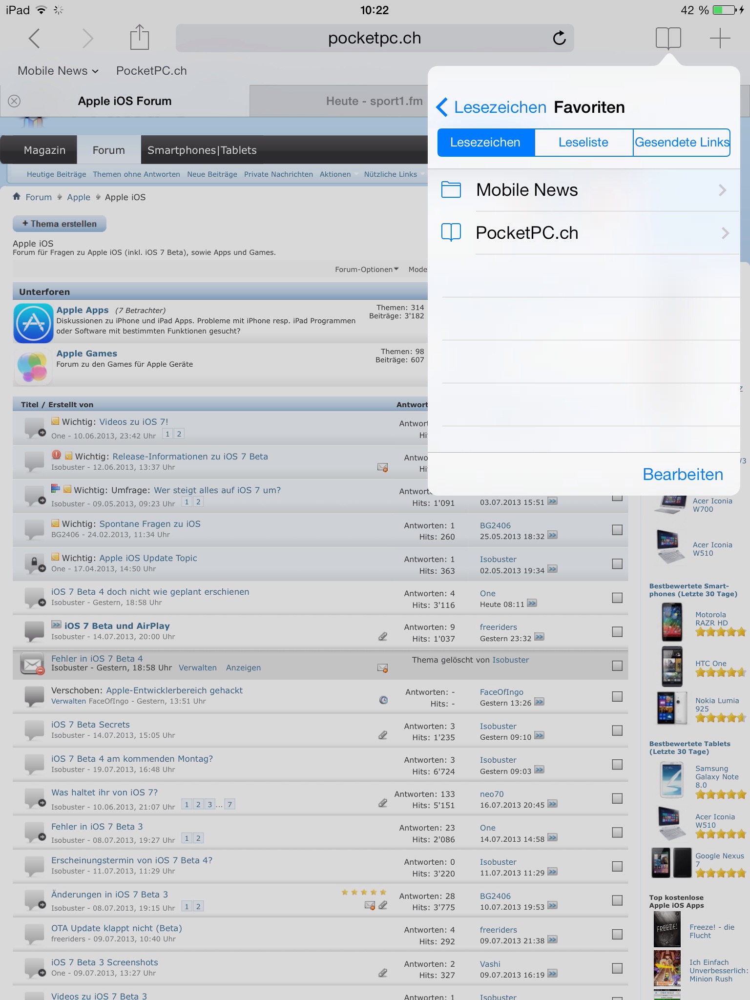The height and width of the screenshot is (1000, 750).
Task: Tick the checkbox for Spontane Fragen zu iOS
Action: 617,530
